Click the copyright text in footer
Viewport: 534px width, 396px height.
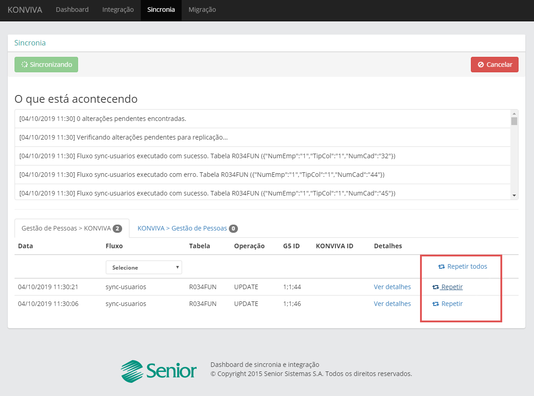pyautogui.click(x=311, y=374)
